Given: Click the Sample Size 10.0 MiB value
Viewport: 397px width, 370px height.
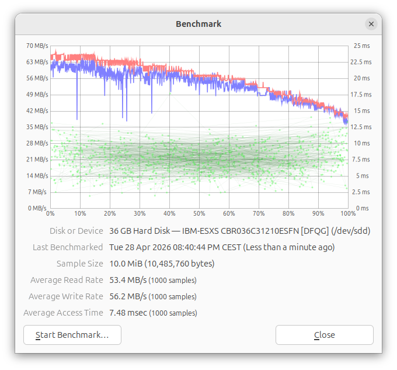Looking at the screenshot, I should tap(162, 264).
